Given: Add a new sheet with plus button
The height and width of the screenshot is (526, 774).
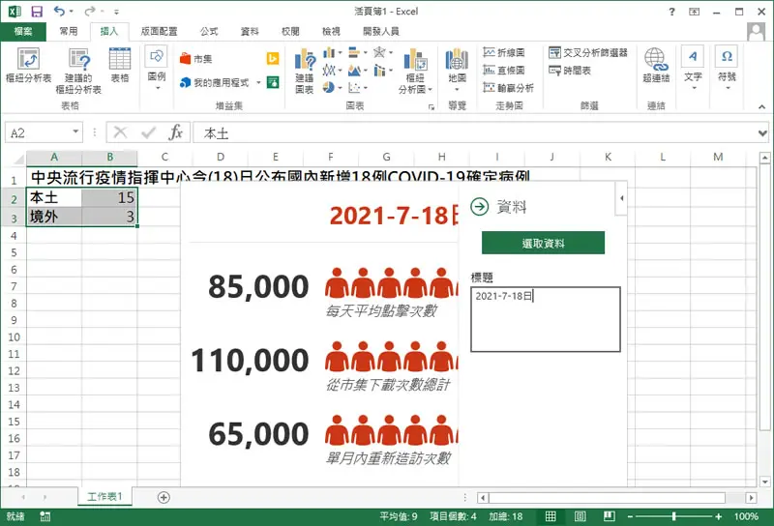Looking at the screenshot, I should (x=164, y=497).
